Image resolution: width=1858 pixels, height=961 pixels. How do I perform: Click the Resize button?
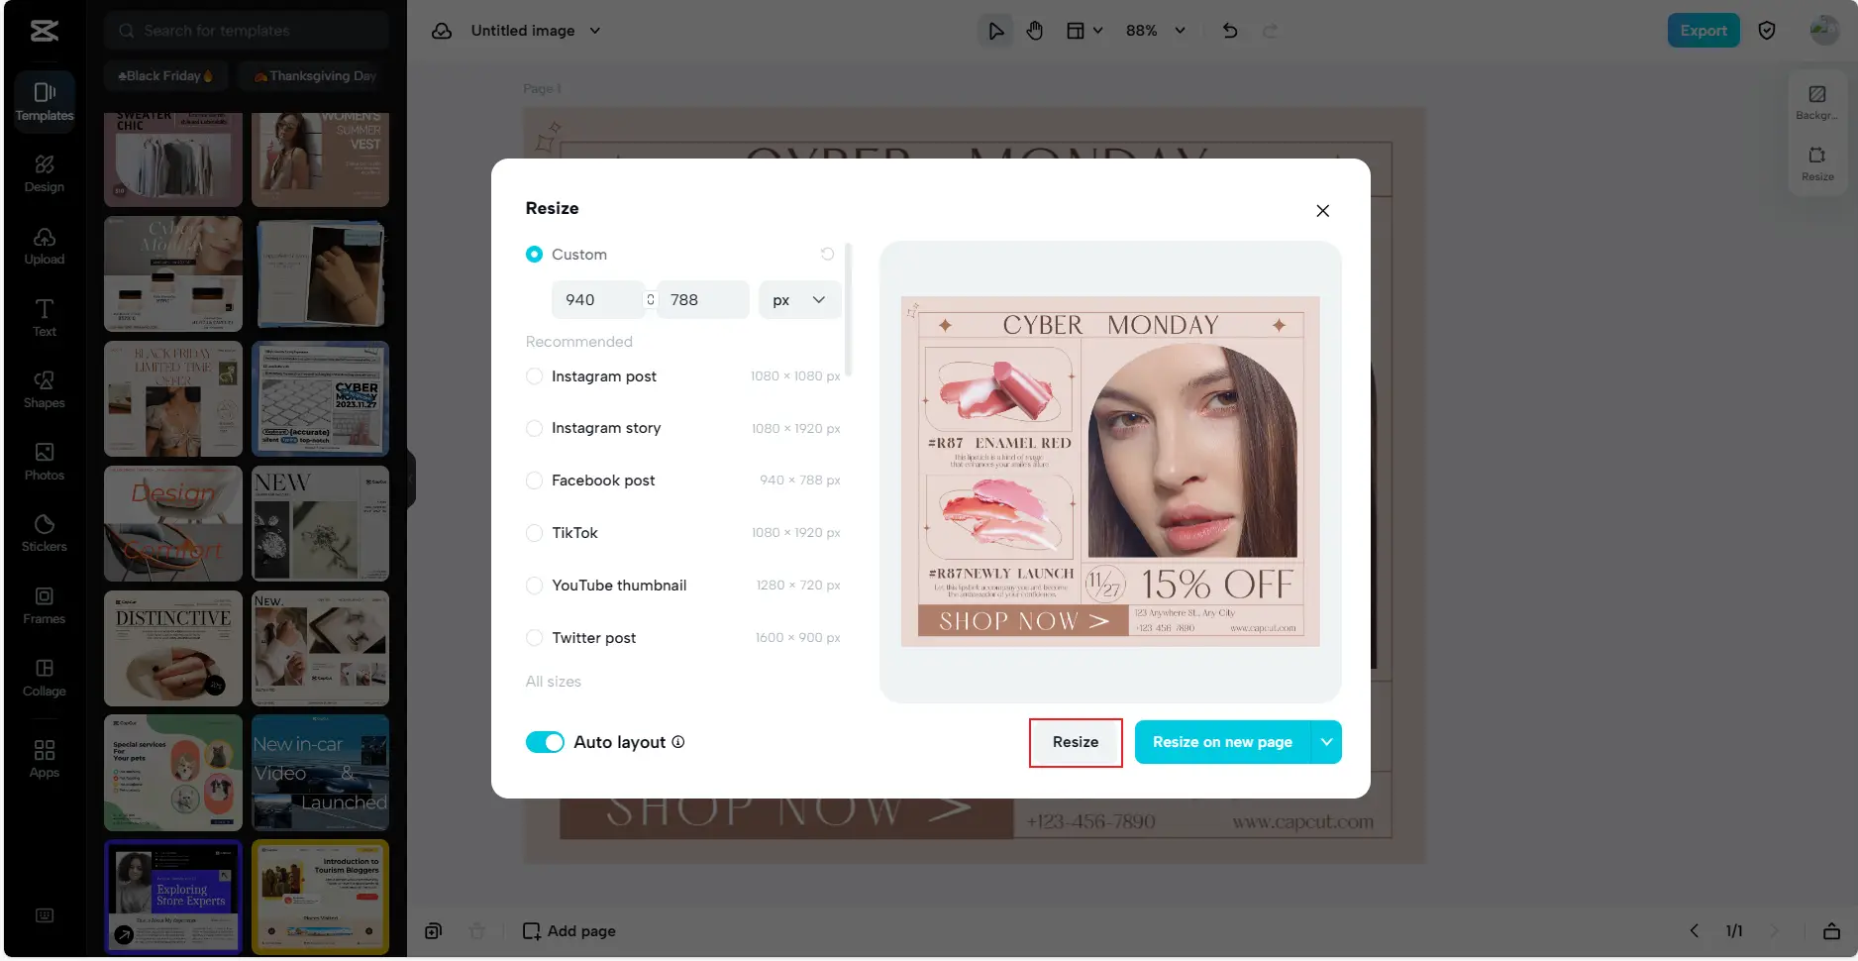[x=1076, y=741]
